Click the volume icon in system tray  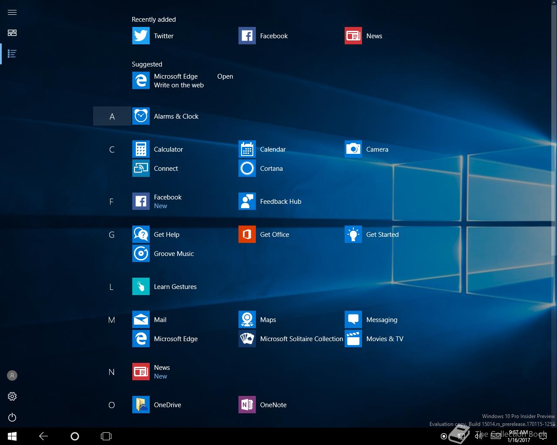(479, 436)
